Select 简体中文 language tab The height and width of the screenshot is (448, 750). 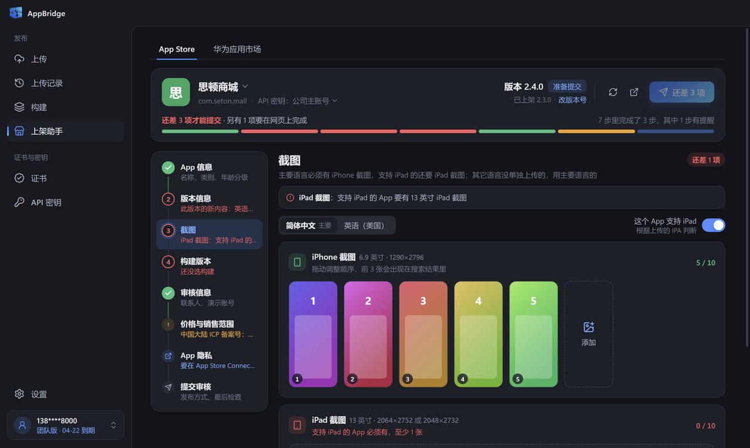(x=308, y=225)
